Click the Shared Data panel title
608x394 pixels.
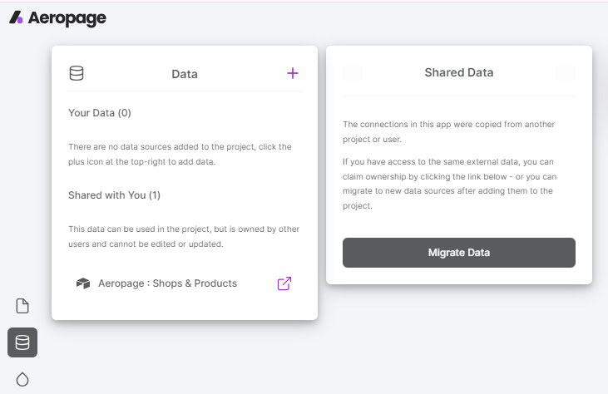[x=458, y=72]
